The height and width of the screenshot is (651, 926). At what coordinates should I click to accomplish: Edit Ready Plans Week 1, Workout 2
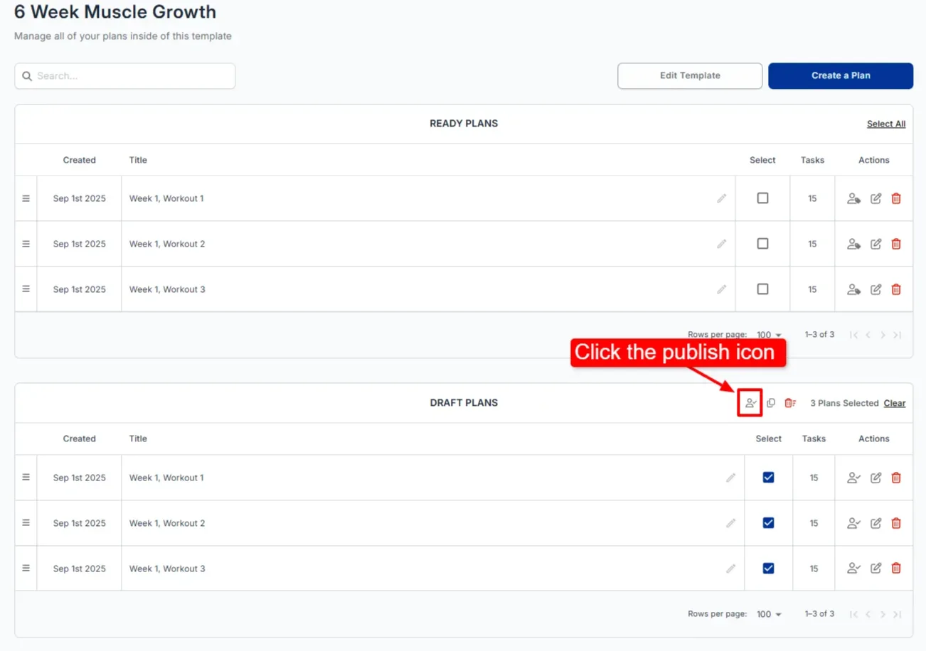(x=876, y=244)
